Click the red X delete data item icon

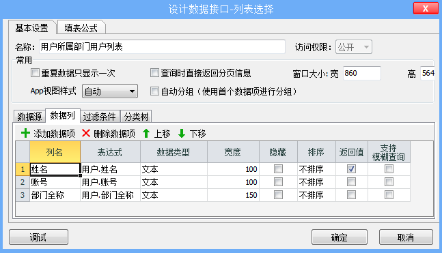pos(86,133)
